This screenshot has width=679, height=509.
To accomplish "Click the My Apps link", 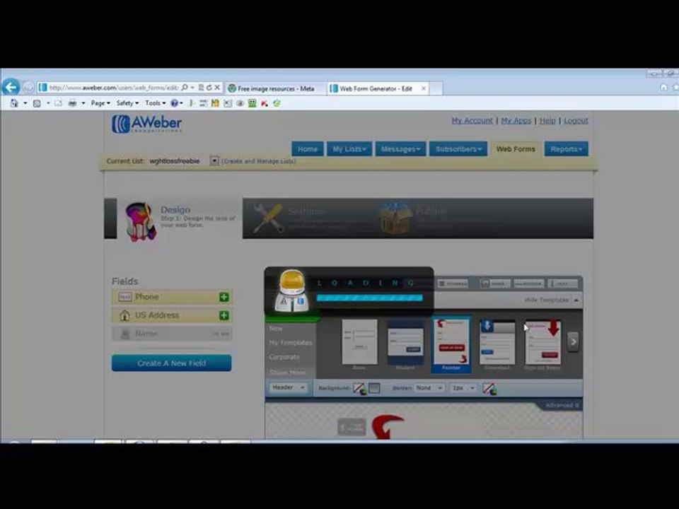I will click(x=516, y=120).
